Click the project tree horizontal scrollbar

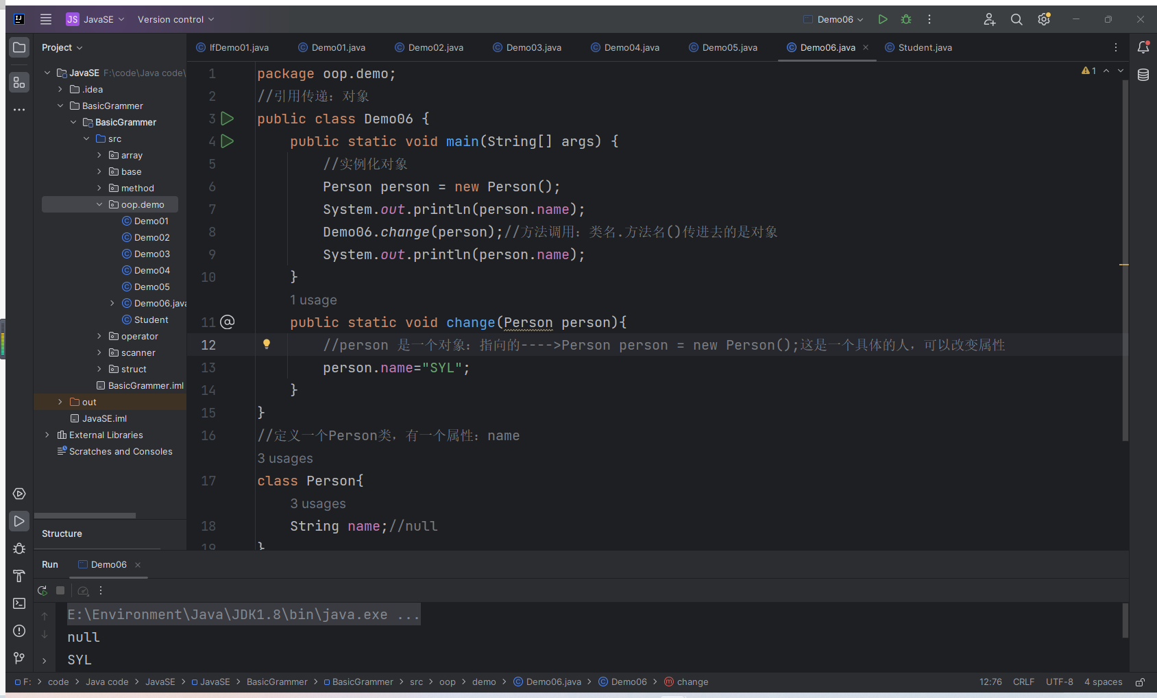(85, 516)
